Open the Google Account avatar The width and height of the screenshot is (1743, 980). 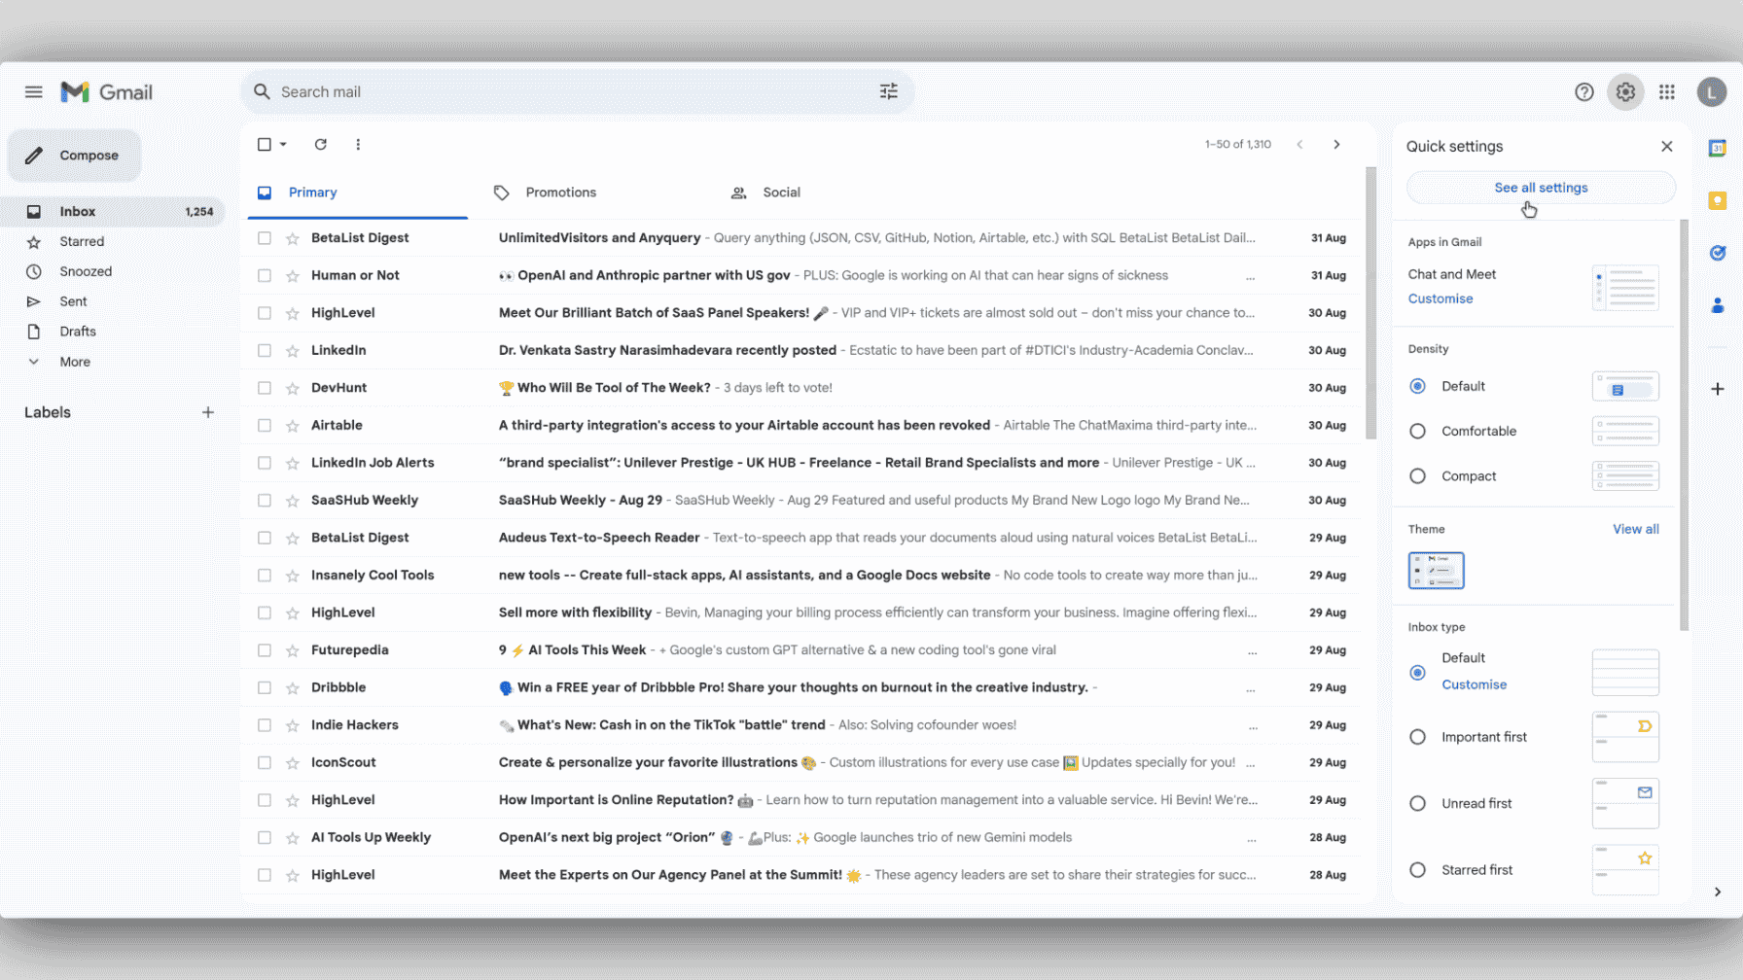point(1712,92)
